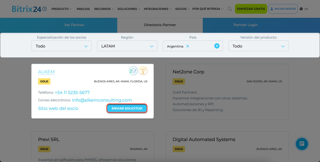Screen dimensions: 320x162
Task: Expand the PRODUCTO menu
Action: [61, 9]
